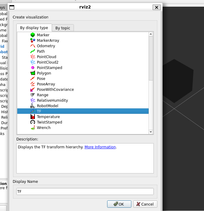The width and height of the screenshot is (204, 211).
Task: Click the green Path curve icon
Action: pos(33,51)
